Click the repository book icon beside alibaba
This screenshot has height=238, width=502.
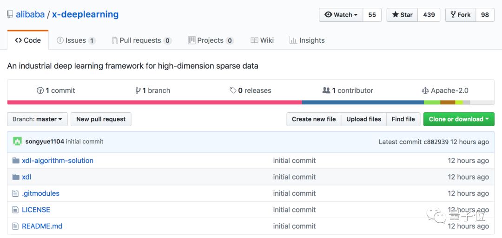tap(10, 14)
